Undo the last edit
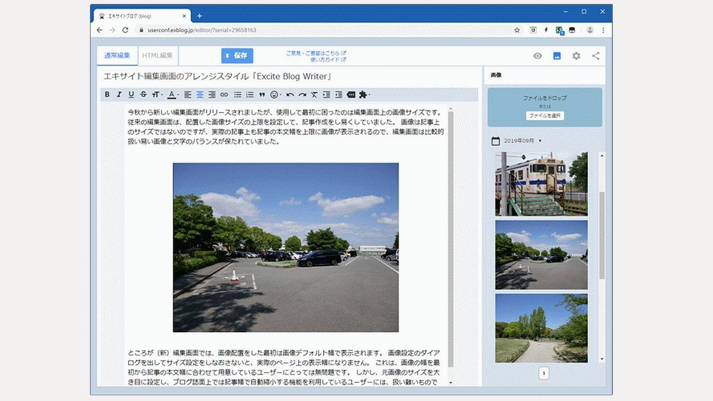The height and width of the screenshot is (401, 713). (290, 94)
